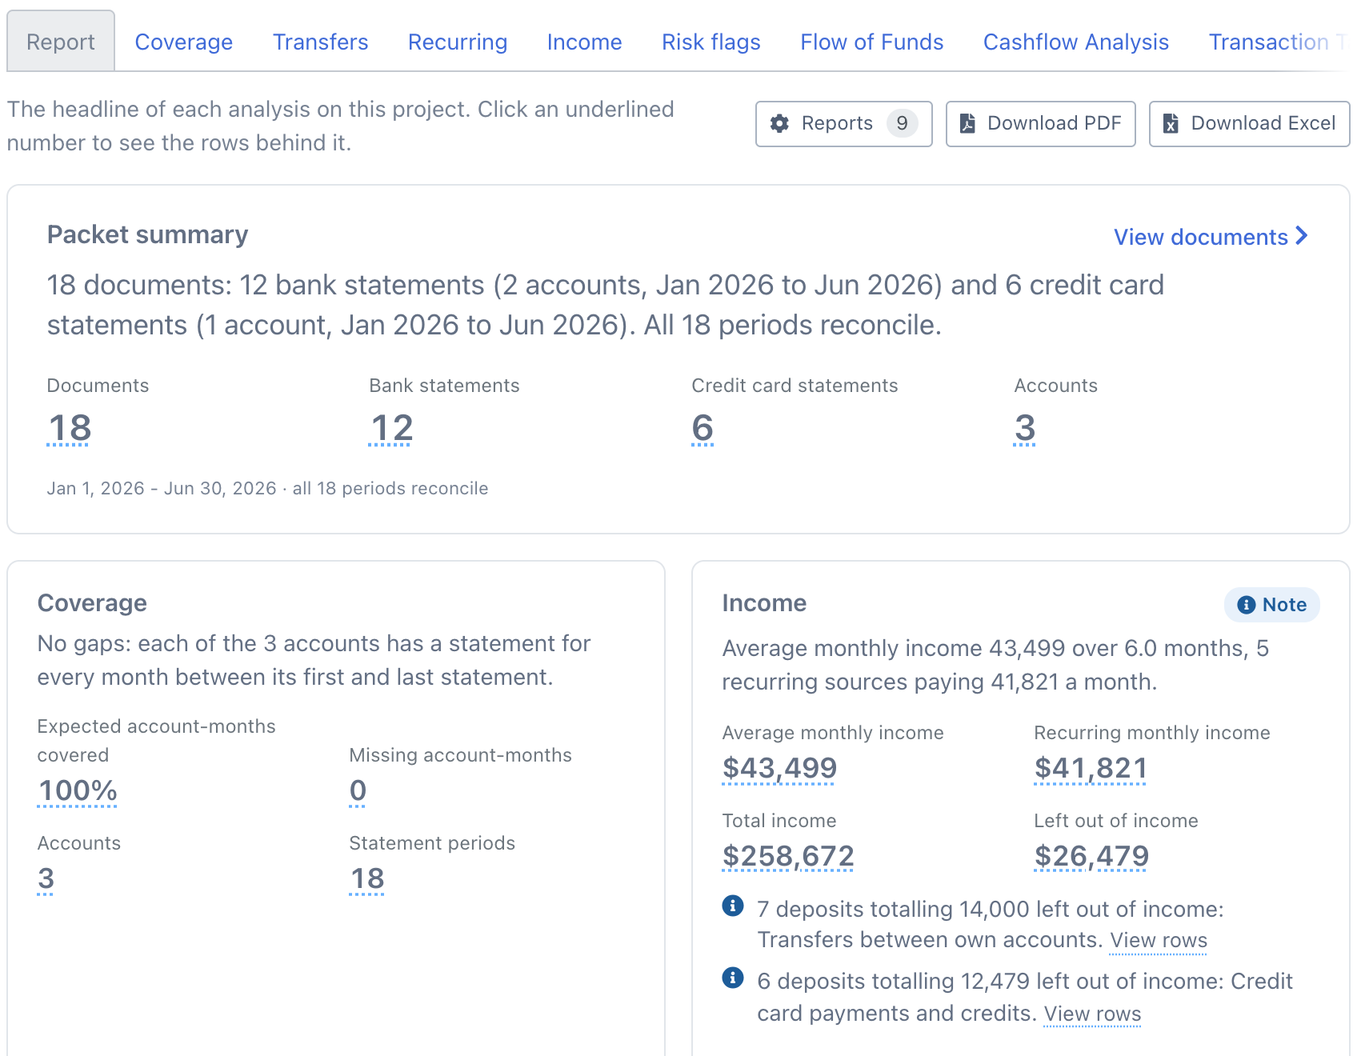Open the Report tab

click(61, 42)
